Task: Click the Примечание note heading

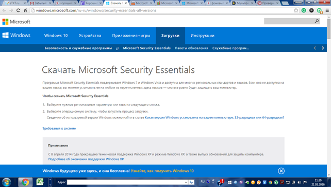Action: click(58, 146)
